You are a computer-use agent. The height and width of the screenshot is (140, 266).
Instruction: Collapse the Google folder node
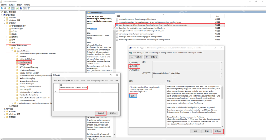click(x=10, y=48)
